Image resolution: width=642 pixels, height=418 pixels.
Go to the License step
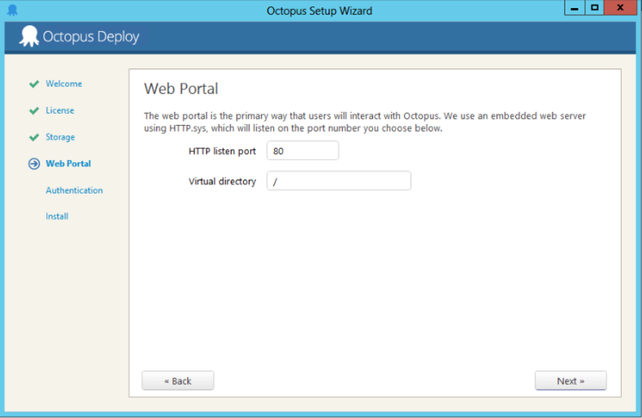[60, 110]
